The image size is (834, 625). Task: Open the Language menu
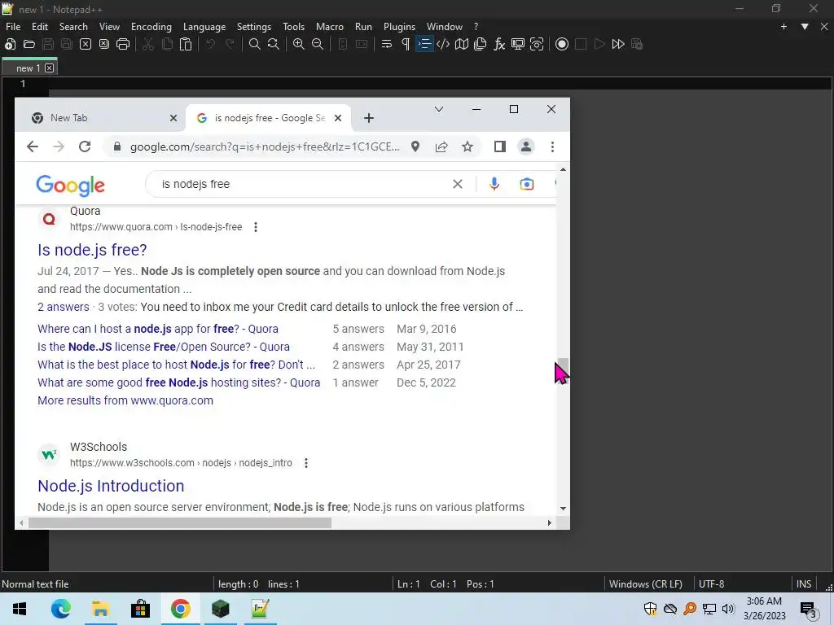point(204,27)
